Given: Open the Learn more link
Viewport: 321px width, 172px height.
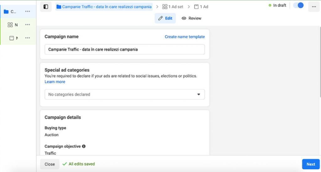Looking at the screenshot, I should point(55,82).
